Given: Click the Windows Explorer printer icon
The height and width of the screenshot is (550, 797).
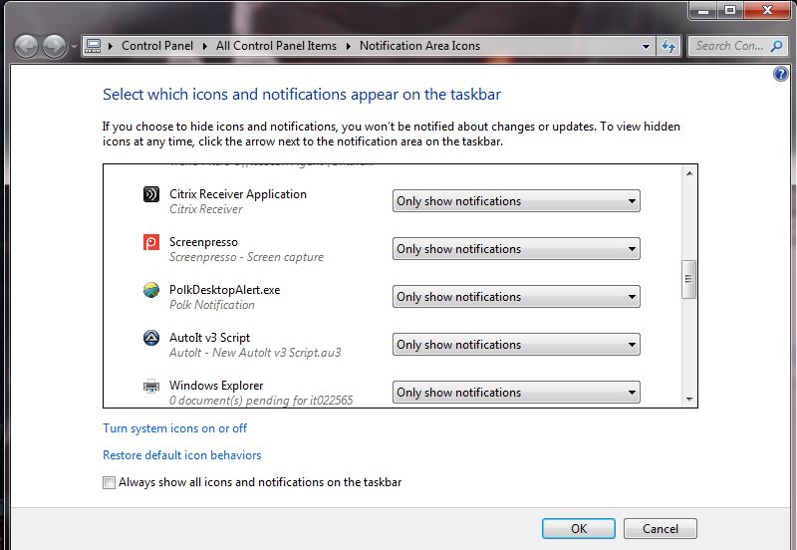Looking at the screenshot, I should 151,387.
